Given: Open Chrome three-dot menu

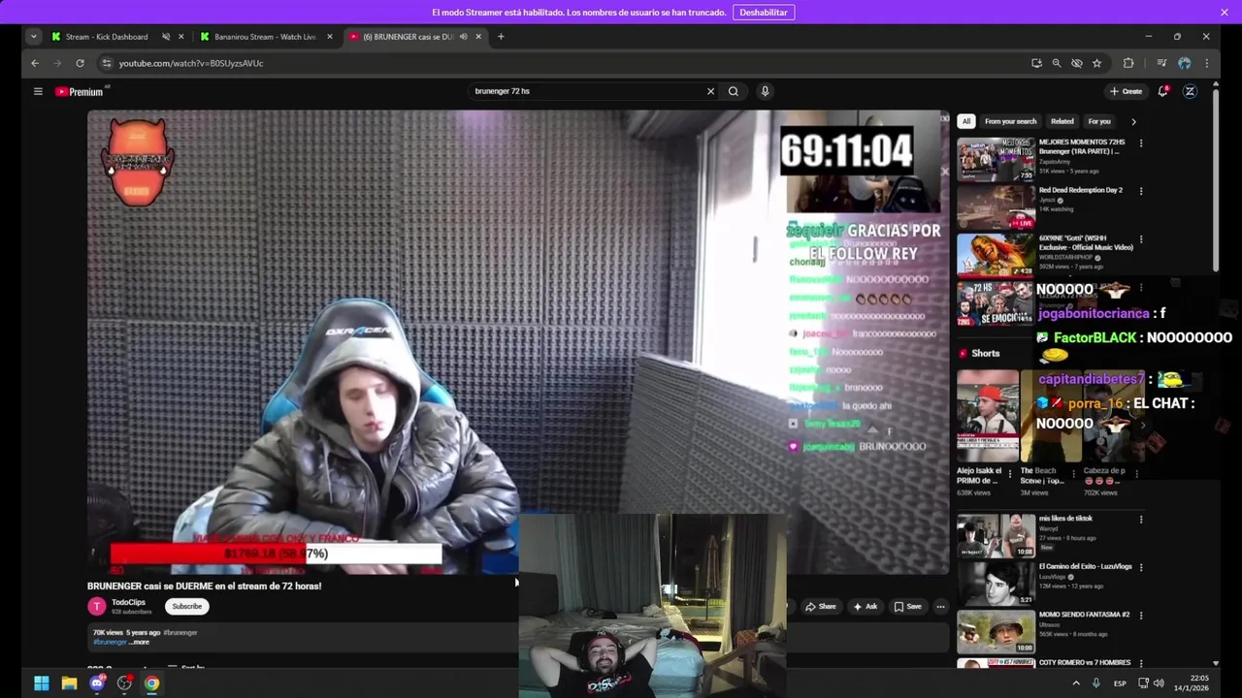Looking at the screenshot, I should [1207, 63].
